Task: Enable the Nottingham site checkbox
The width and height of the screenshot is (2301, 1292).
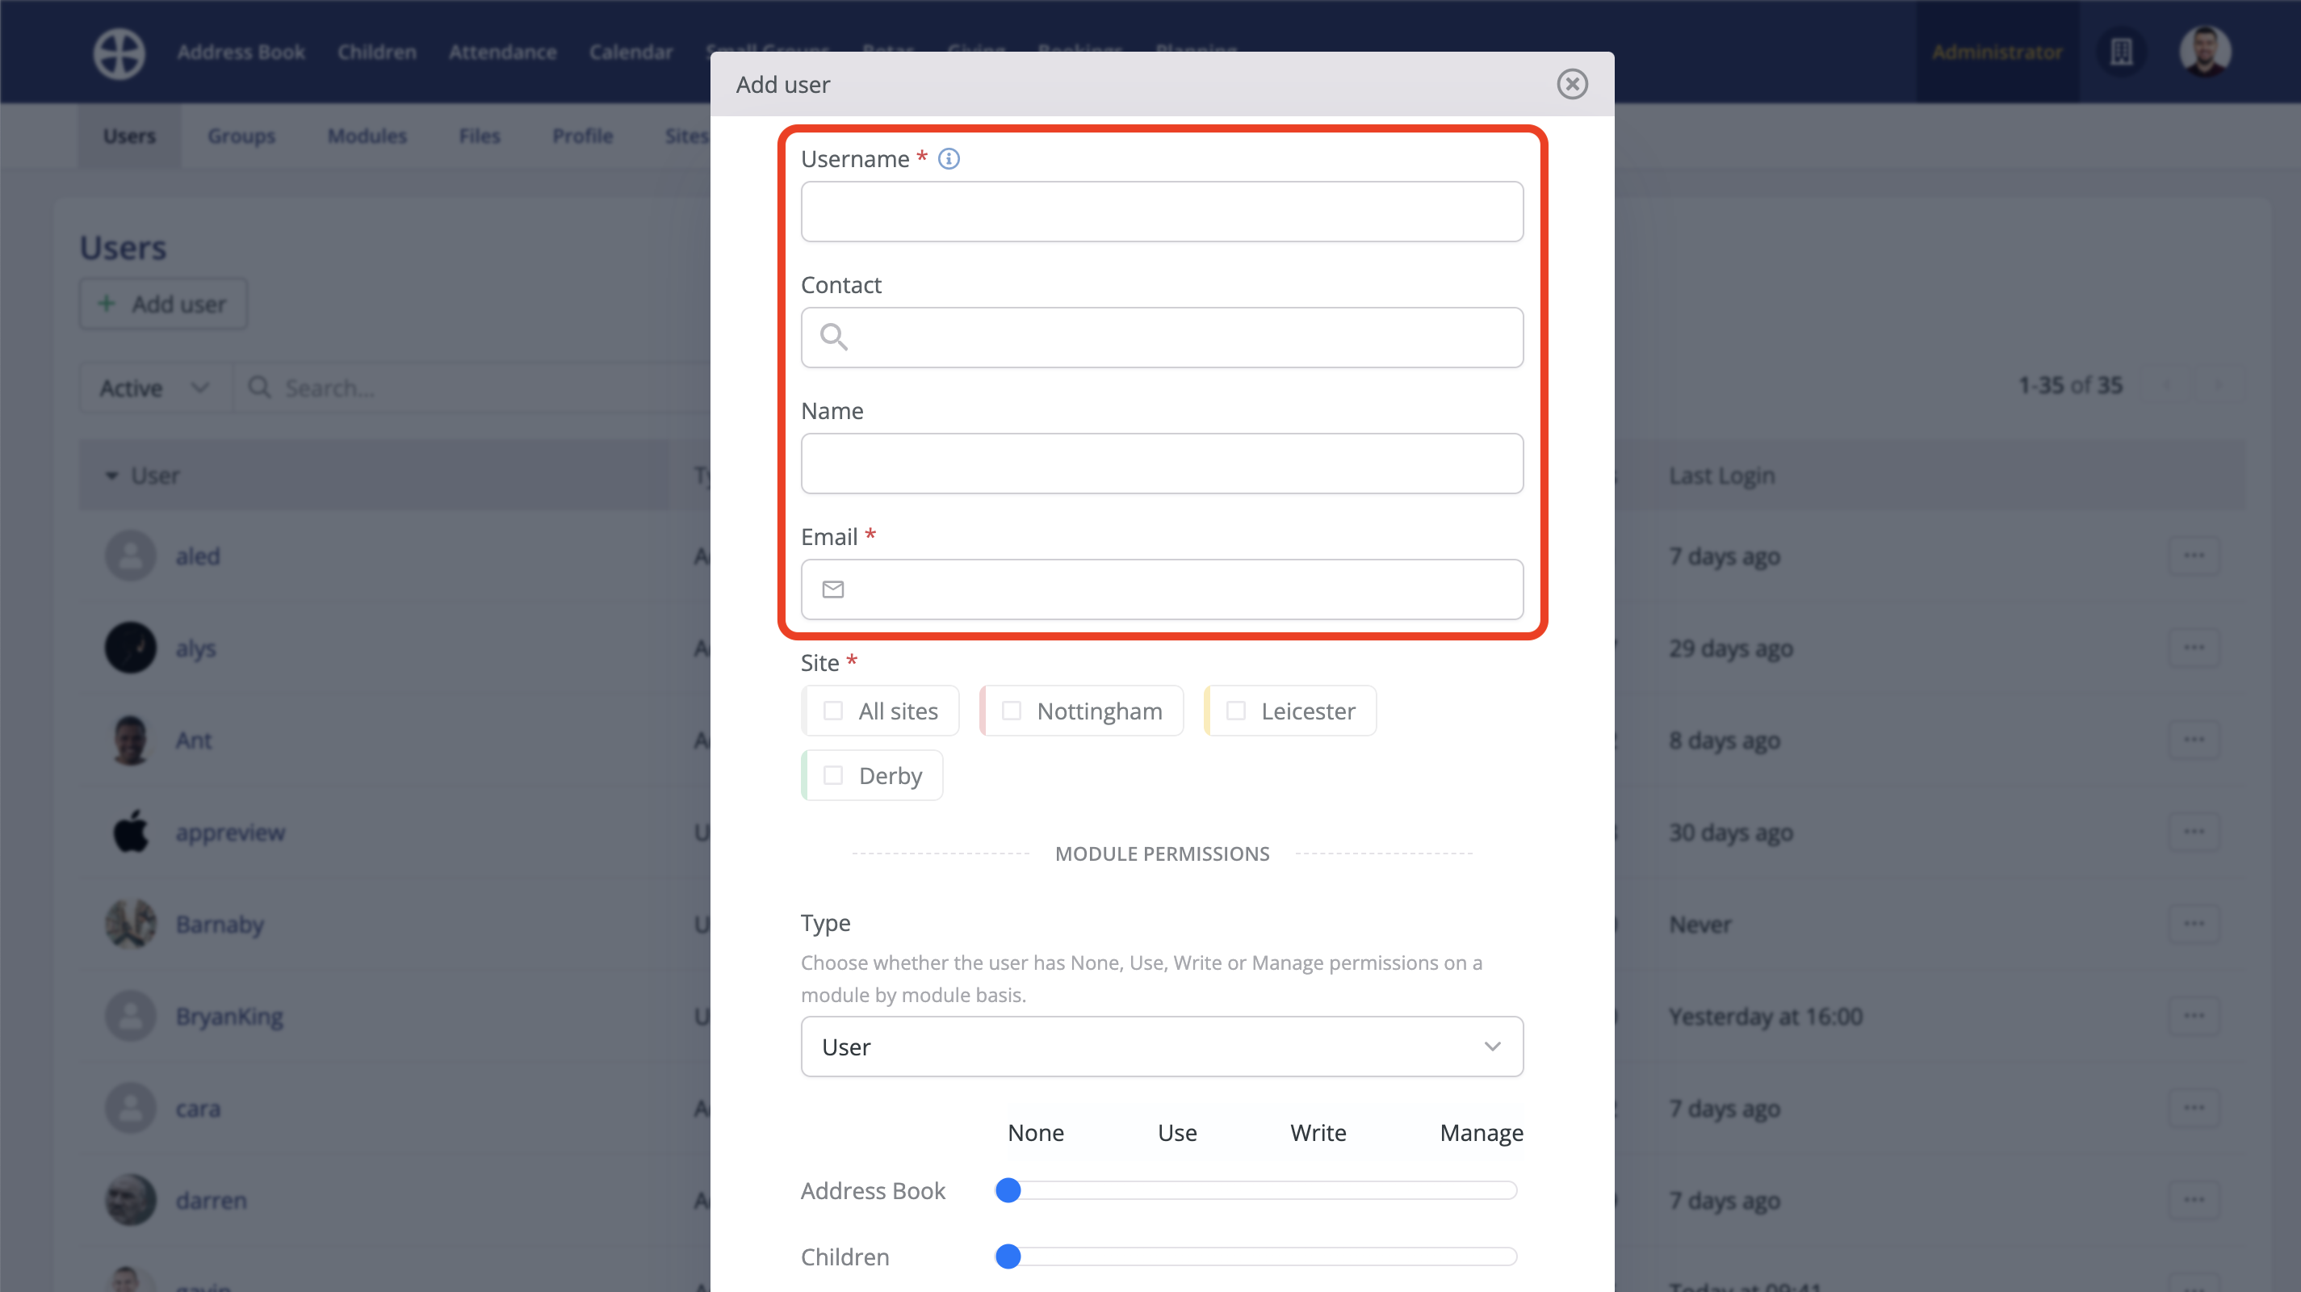Action: coord(1012,711)
